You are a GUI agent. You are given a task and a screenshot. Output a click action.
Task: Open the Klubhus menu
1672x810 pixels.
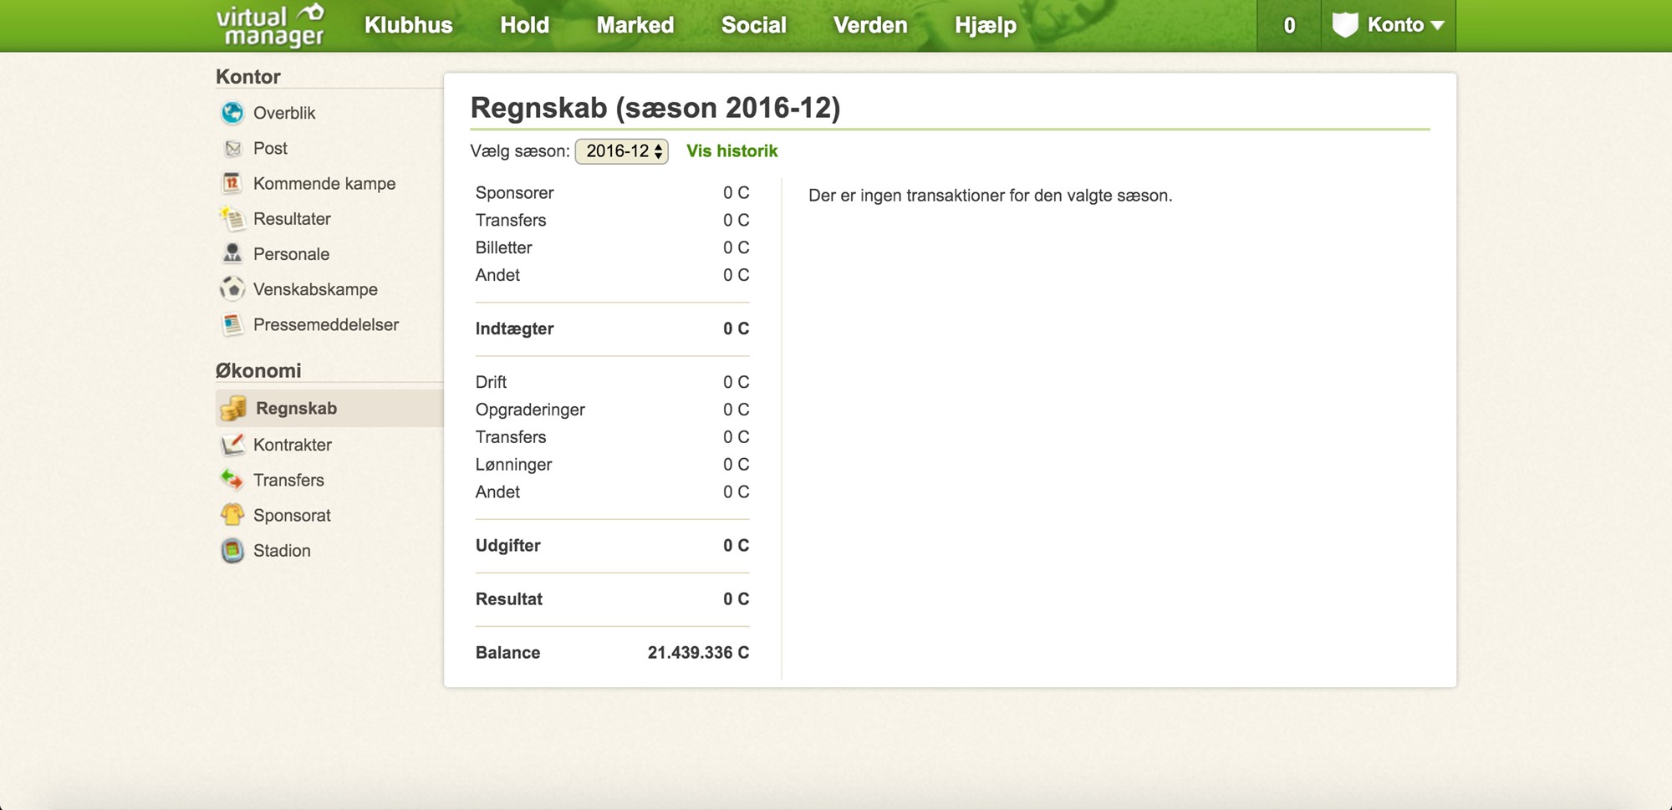(409, 25)
